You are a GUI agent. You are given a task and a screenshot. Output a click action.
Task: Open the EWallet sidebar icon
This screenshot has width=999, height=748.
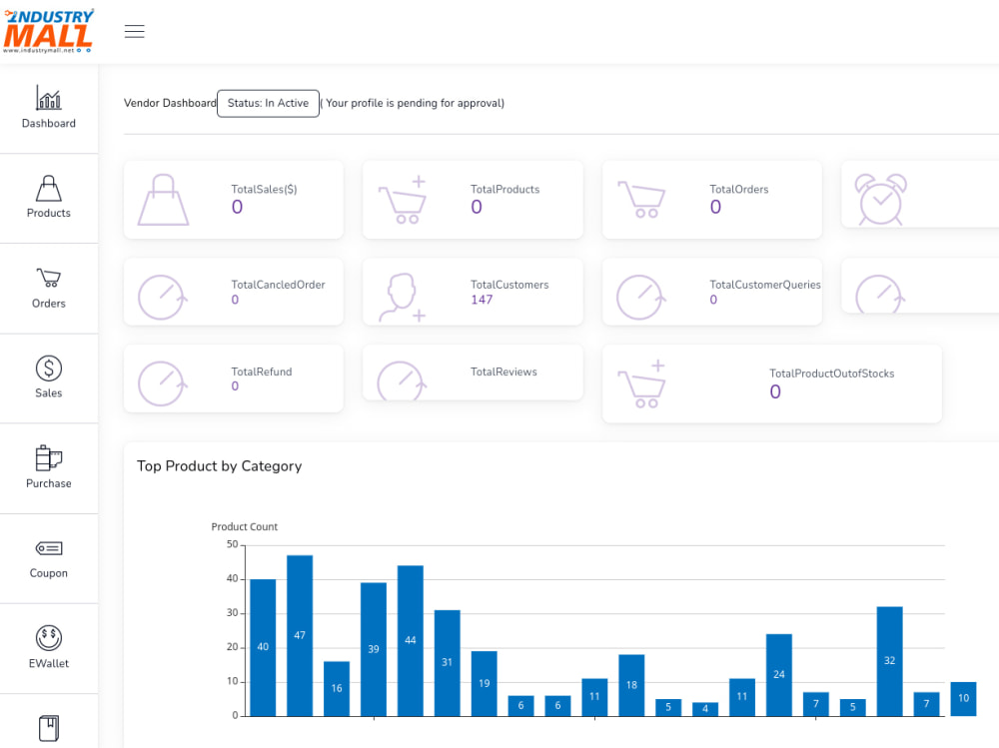click(x=48, y=638)
